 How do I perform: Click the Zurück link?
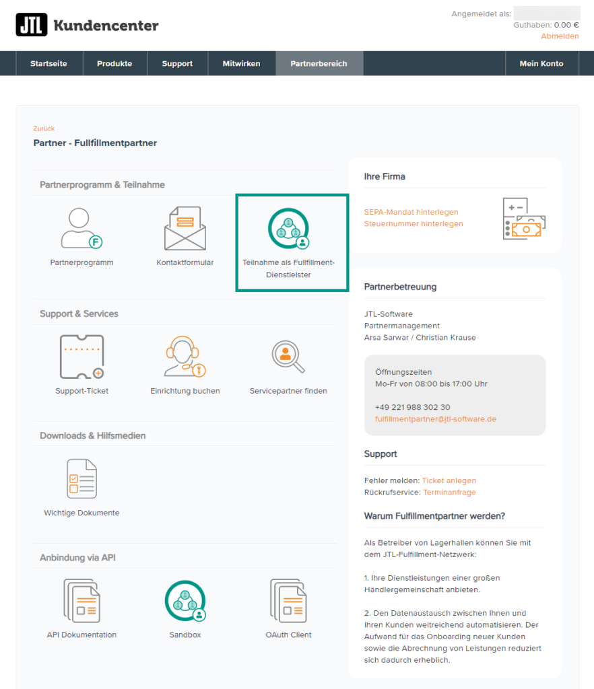point(44,129)
